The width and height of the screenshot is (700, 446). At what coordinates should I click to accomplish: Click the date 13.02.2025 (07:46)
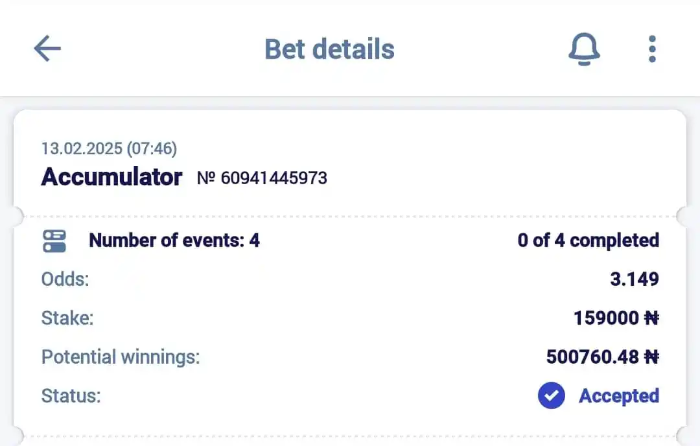click(x=110, y=148)
